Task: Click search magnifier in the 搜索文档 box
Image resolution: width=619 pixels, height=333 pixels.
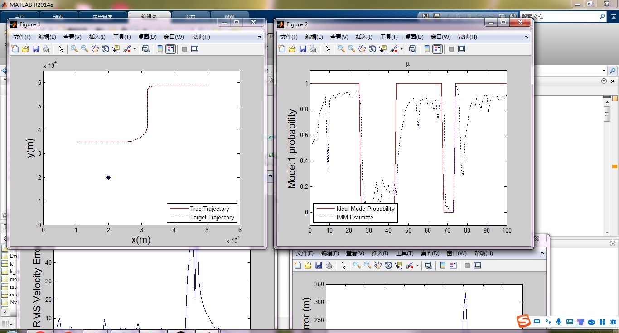Action: pyautogui.click(x=602, y=16)
